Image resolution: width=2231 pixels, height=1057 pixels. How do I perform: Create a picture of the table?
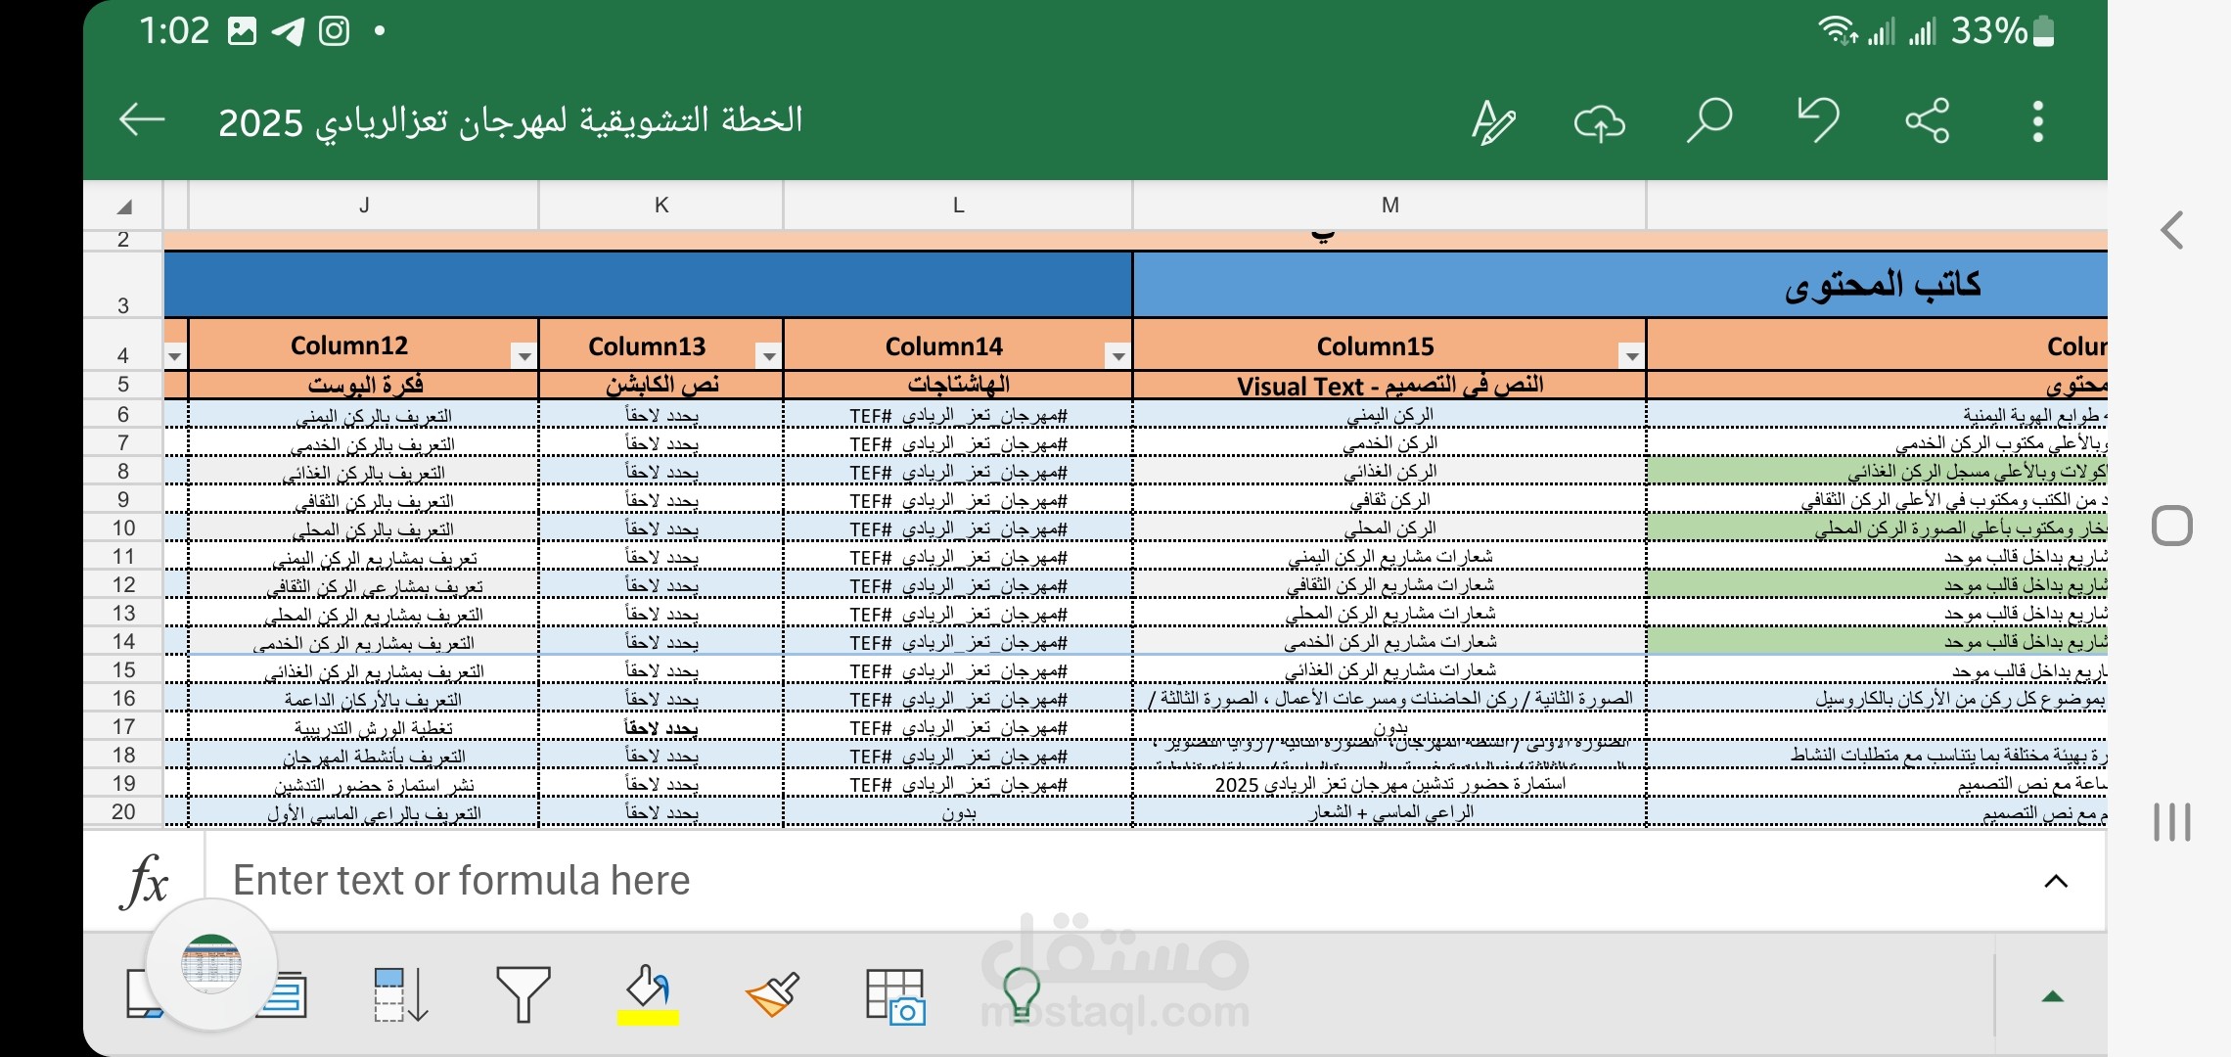point(893,995)
